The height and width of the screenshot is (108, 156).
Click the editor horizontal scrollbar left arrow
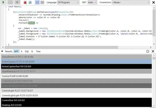[3, 47]
